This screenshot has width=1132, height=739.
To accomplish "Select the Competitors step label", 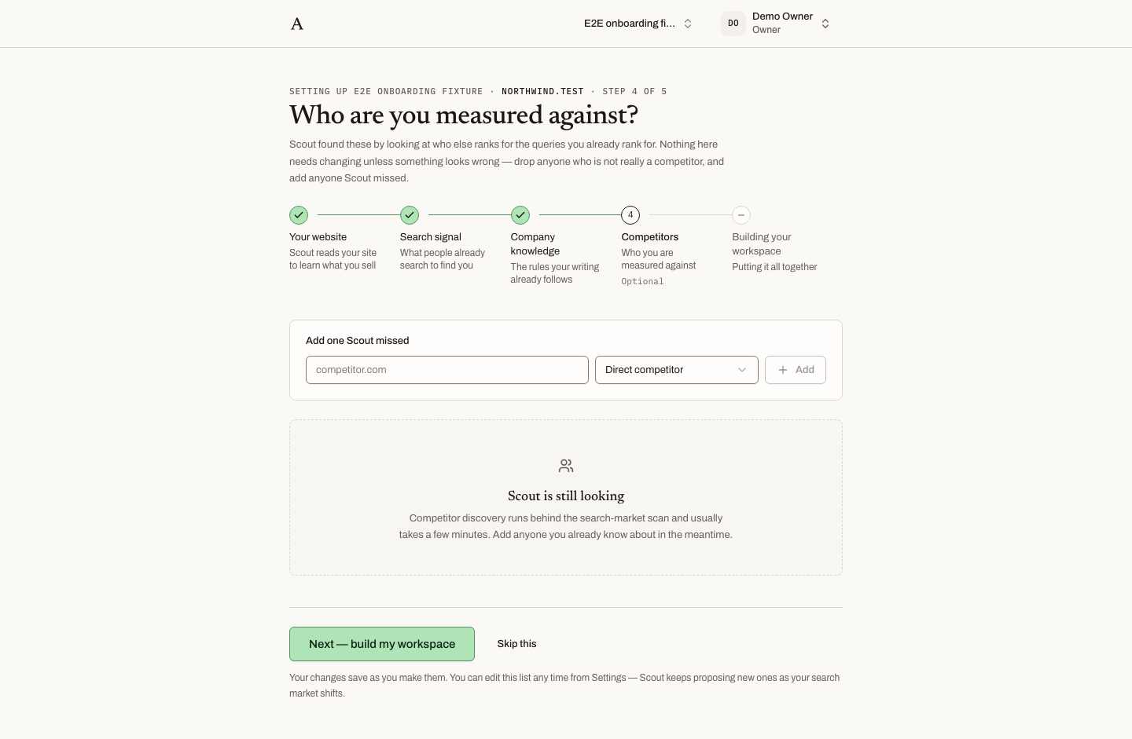I will click(x=650, y=237).
